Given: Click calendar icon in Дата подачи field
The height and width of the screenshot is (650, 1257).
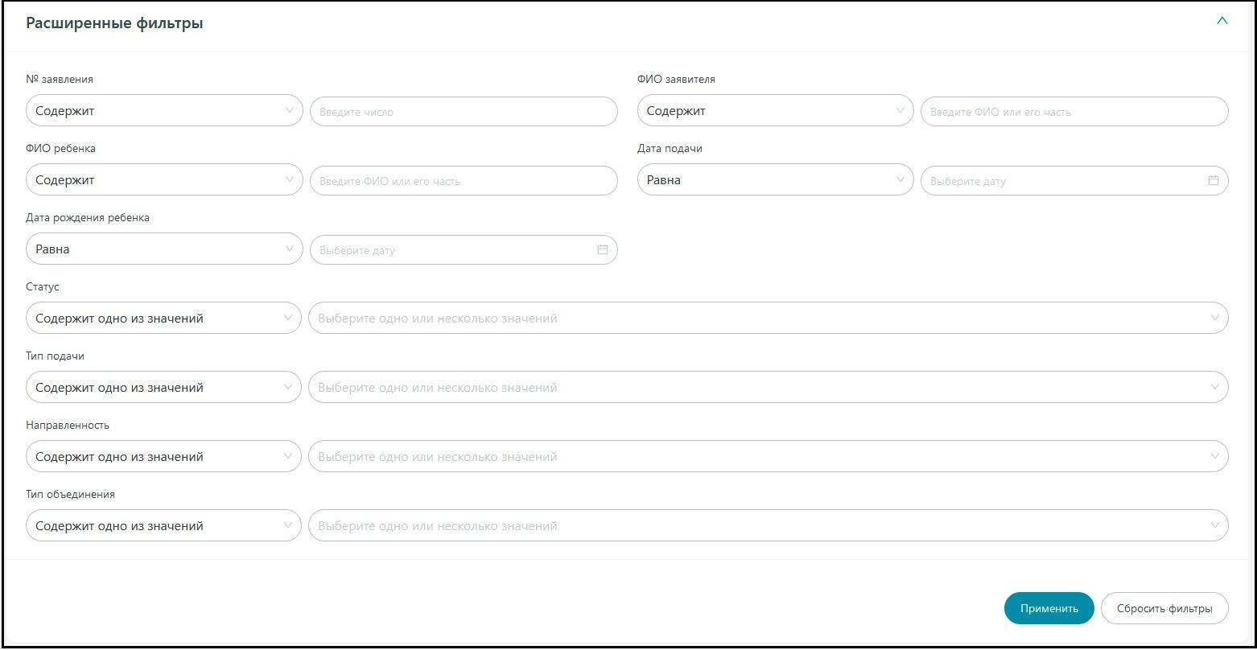Looking at the screenshot, I should coord(1214,181).
